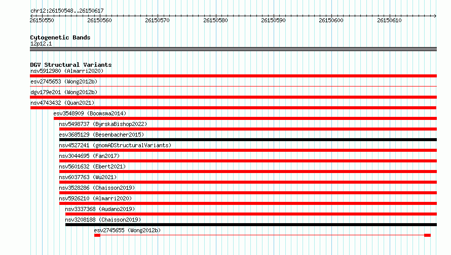Click the red bar under nsv5912980
This screenshot has height=255, width=451.
click(x=233, y=76)
